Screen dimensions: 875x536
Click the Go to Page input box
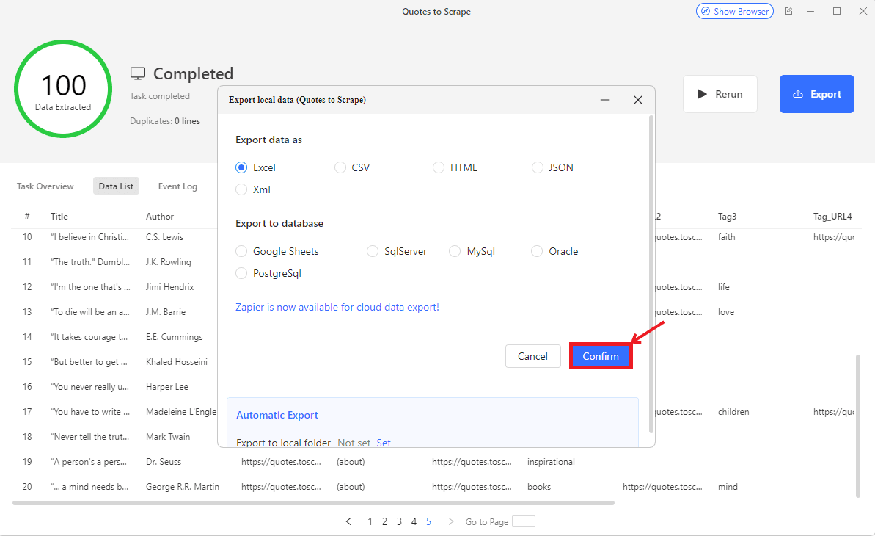click(x=523, y=521)
